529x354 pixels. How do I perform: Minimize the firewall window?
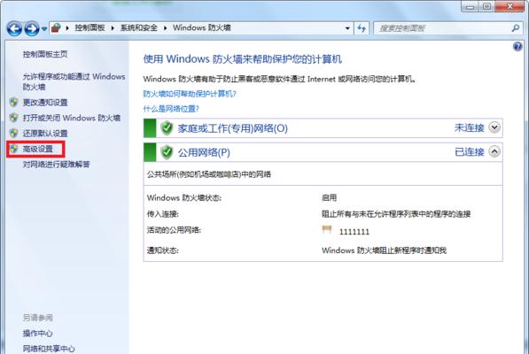click(x=471, y=6)
